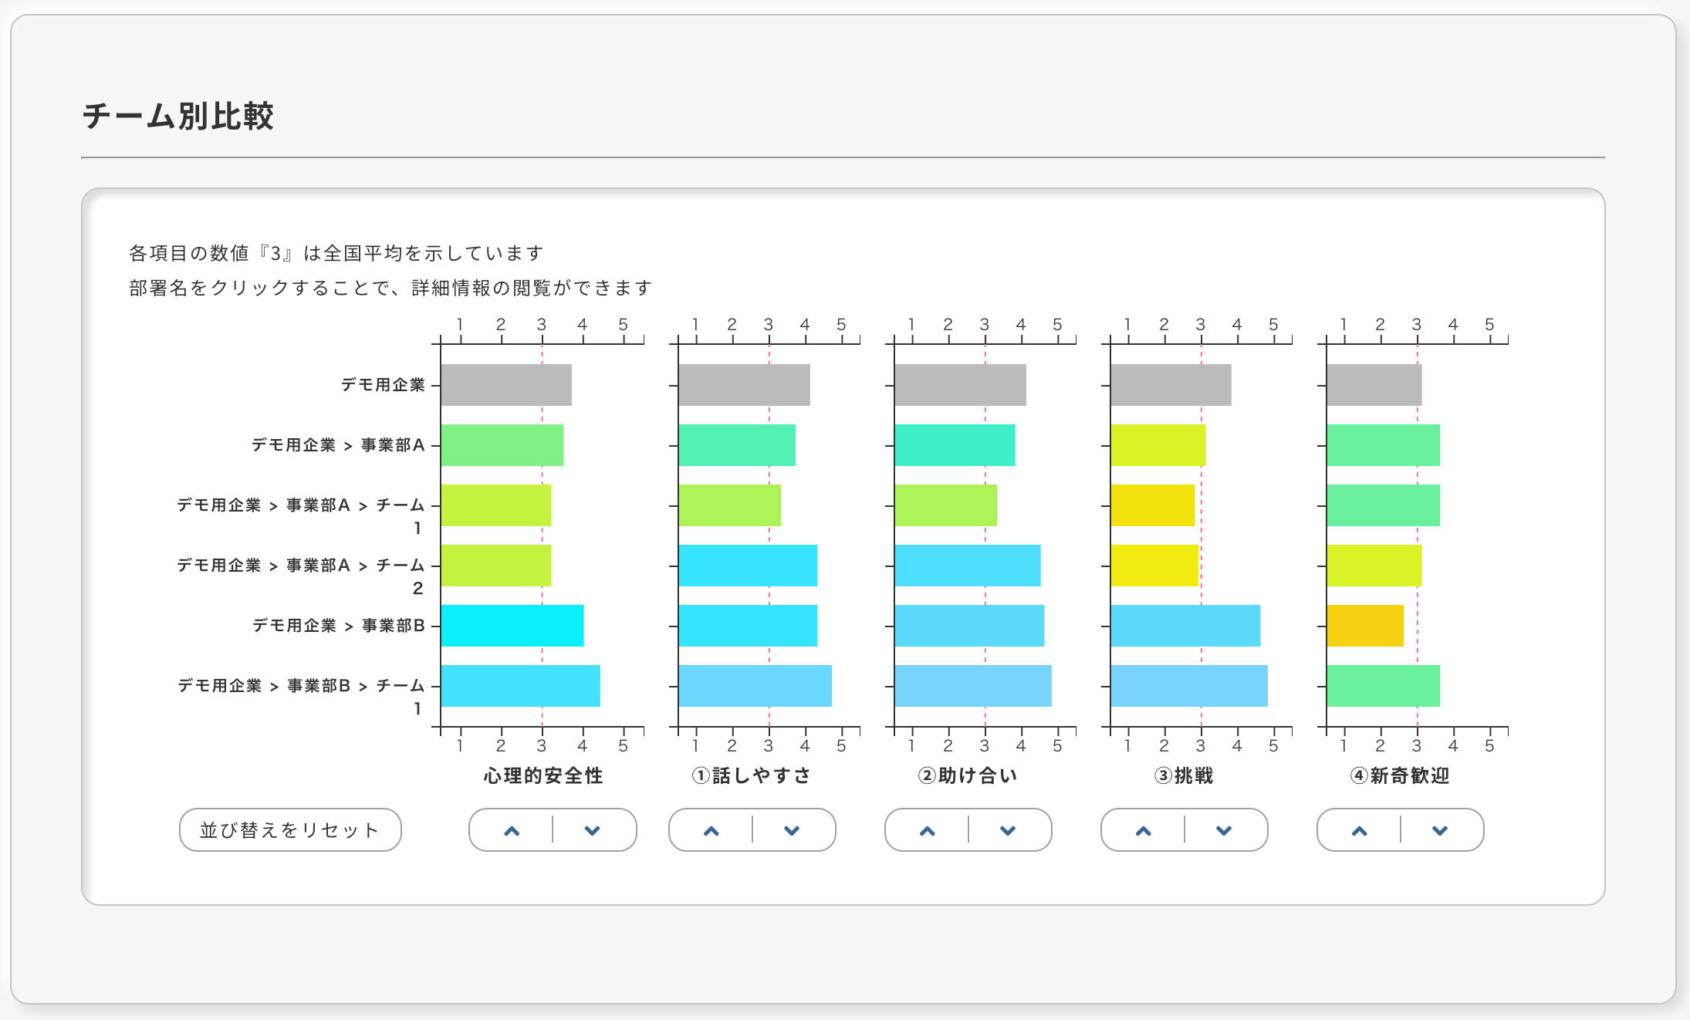Screen dimensions: 1690x1020
Task: Sort 心理的安全性 ascending with up arrow
Action: pyautogui.click(x=512, y=830)
